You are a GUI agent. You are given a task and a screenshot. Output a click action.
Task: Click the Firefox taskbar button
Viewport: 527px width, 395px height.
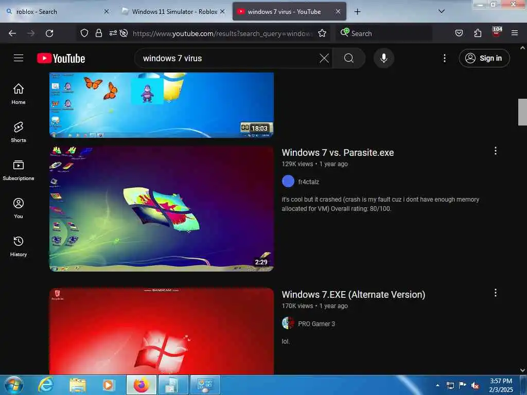(142, 385)
